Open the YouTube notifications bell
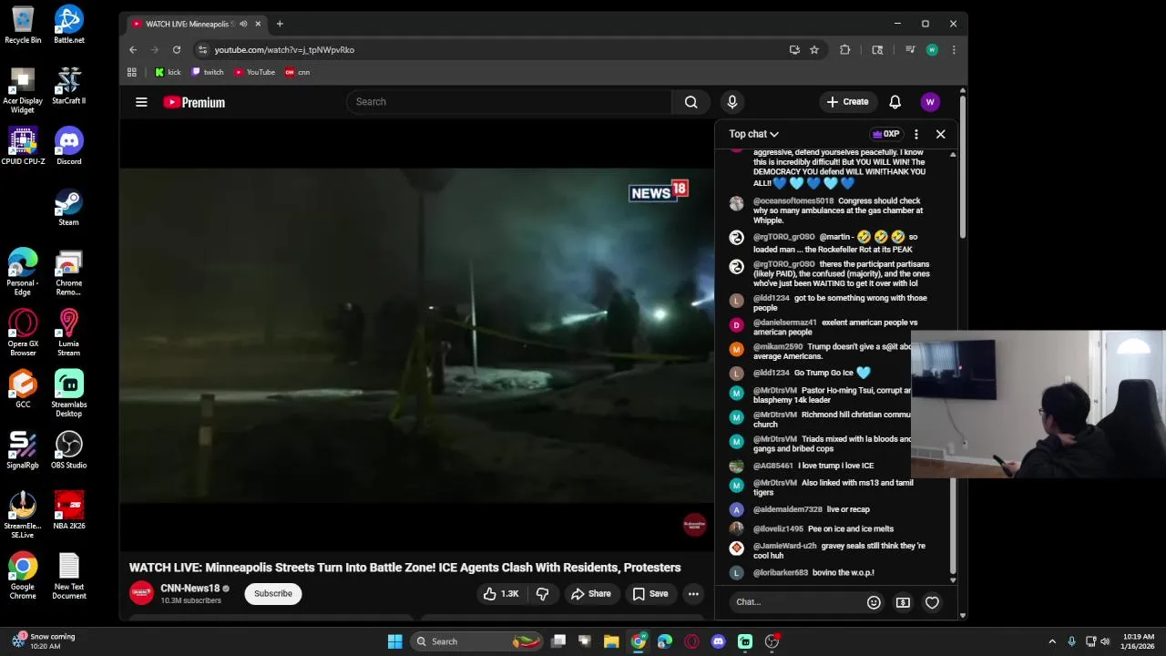Image resolution: width=1166 pixels, height=656 pixels. pos(895,102)
